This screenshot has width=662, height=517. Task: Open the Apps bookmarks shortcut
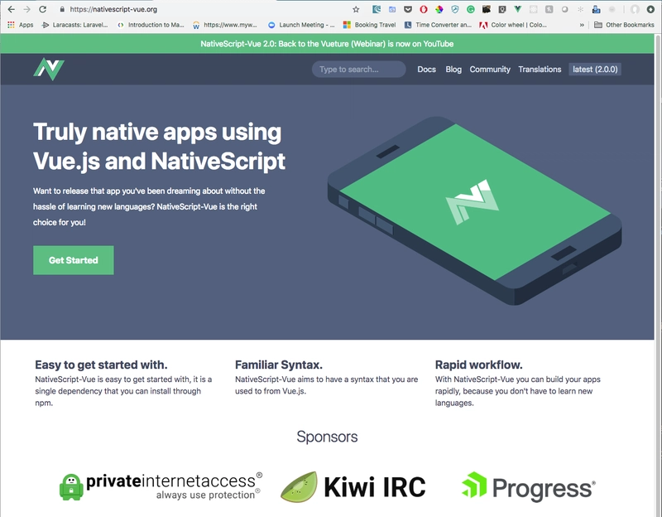click(x=20, y=25)
